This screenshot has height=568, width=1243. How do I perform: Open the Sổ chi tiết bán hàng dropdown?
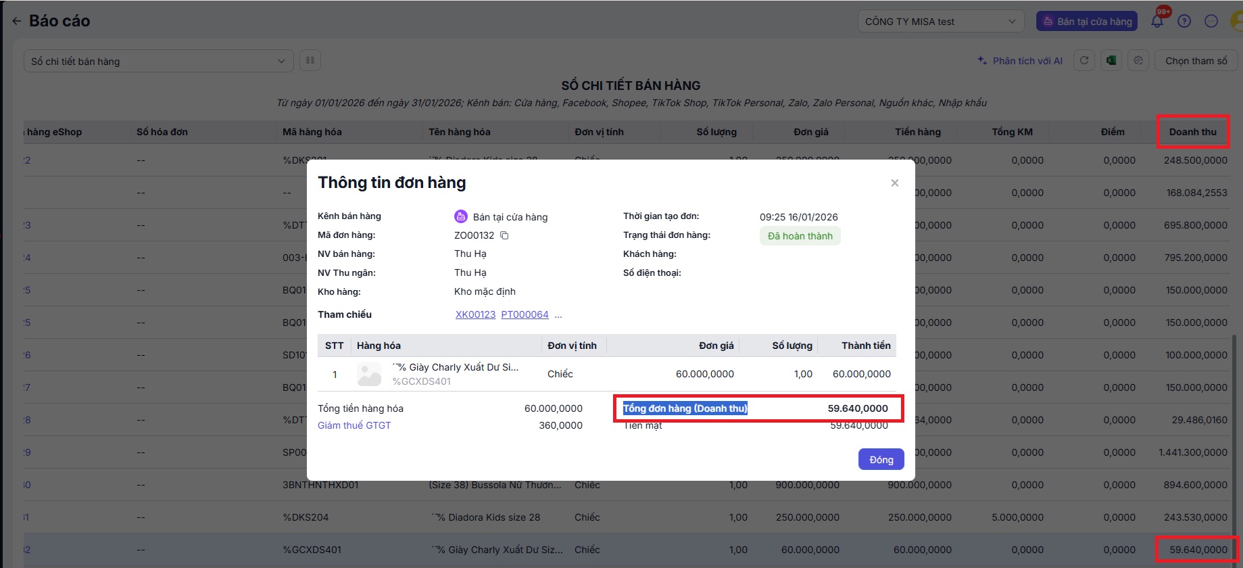158,62
